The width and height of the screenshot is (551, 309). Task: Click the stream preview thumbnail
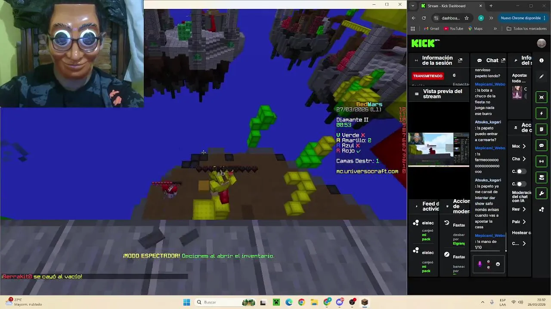(x=439, y=149)
